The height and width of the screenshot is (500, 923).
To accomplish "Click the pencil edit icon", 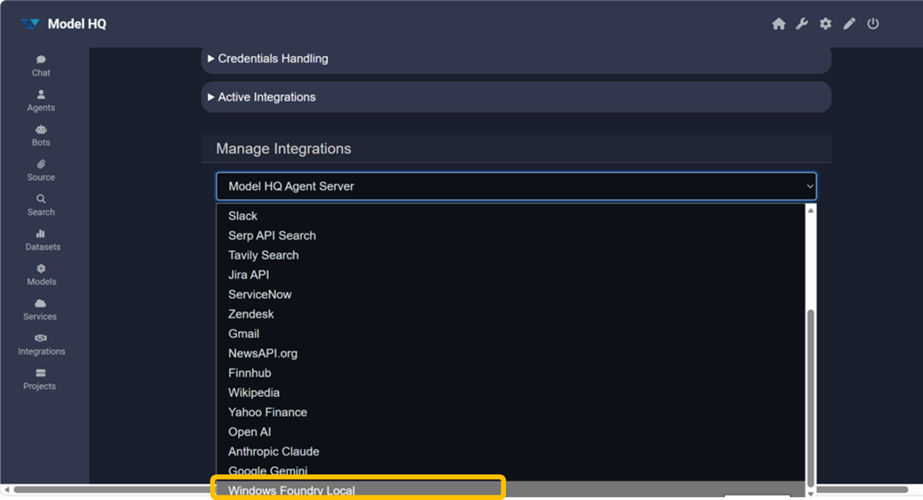I will tap(849, 24).
